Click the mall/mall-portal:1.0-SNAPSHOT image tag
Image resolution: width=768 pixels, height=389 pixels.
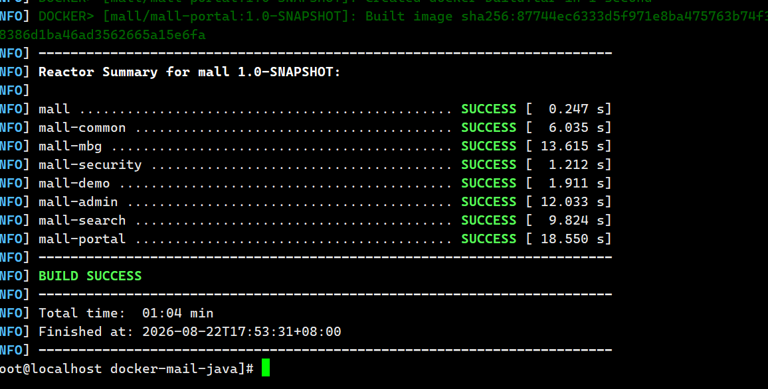[x=226, y=17]
